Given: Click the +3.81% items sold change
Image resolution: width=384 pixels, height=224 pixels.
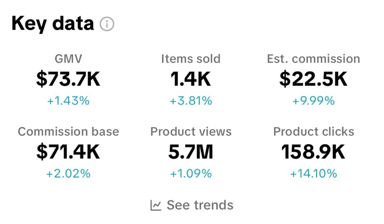Looking at the screenshot, I should (191, 101).
